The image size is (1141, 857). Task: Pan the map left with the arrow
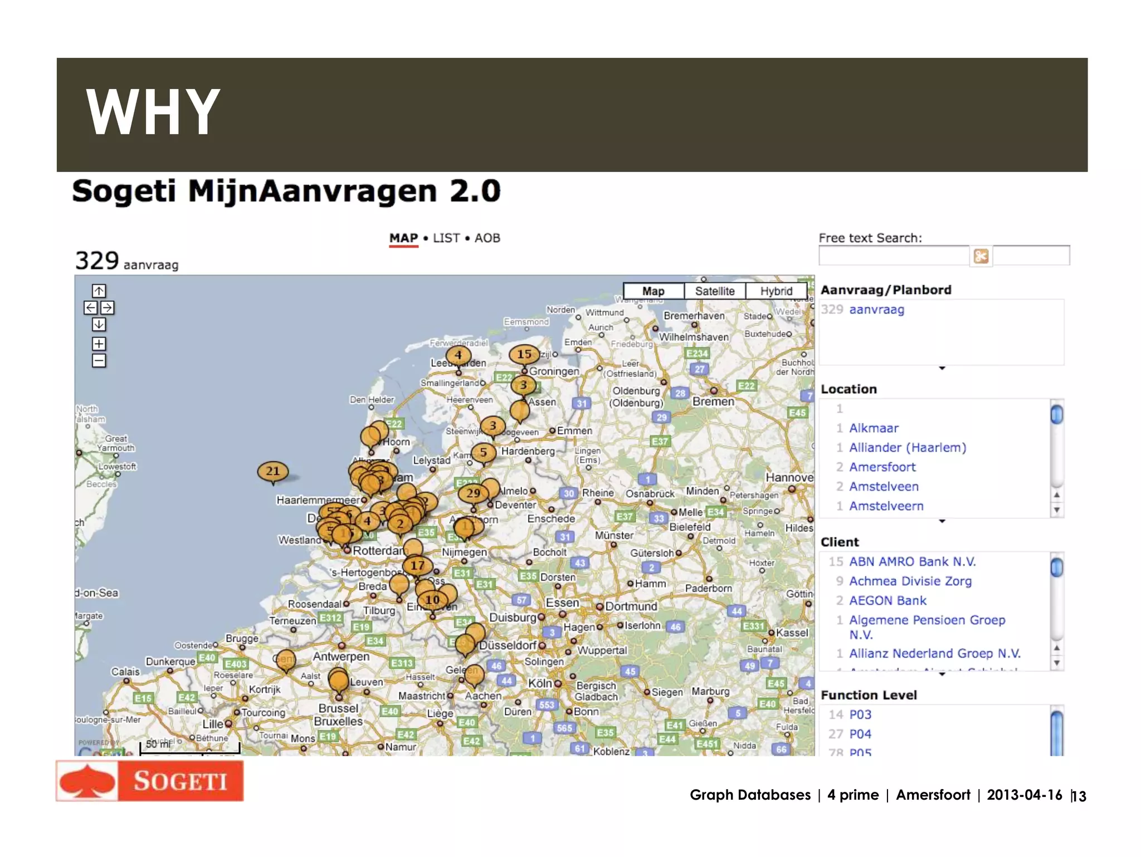click(91, 307)
